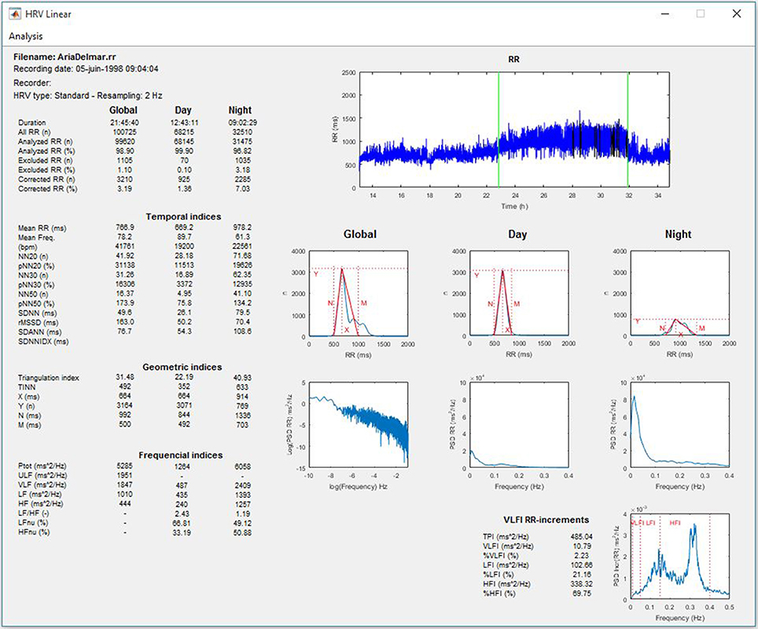
Task: Click Night Triangulation index value 40.93
Action: [242, 378]
